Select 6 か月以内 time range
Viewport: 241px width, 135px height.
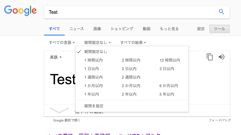click(169, 86)
